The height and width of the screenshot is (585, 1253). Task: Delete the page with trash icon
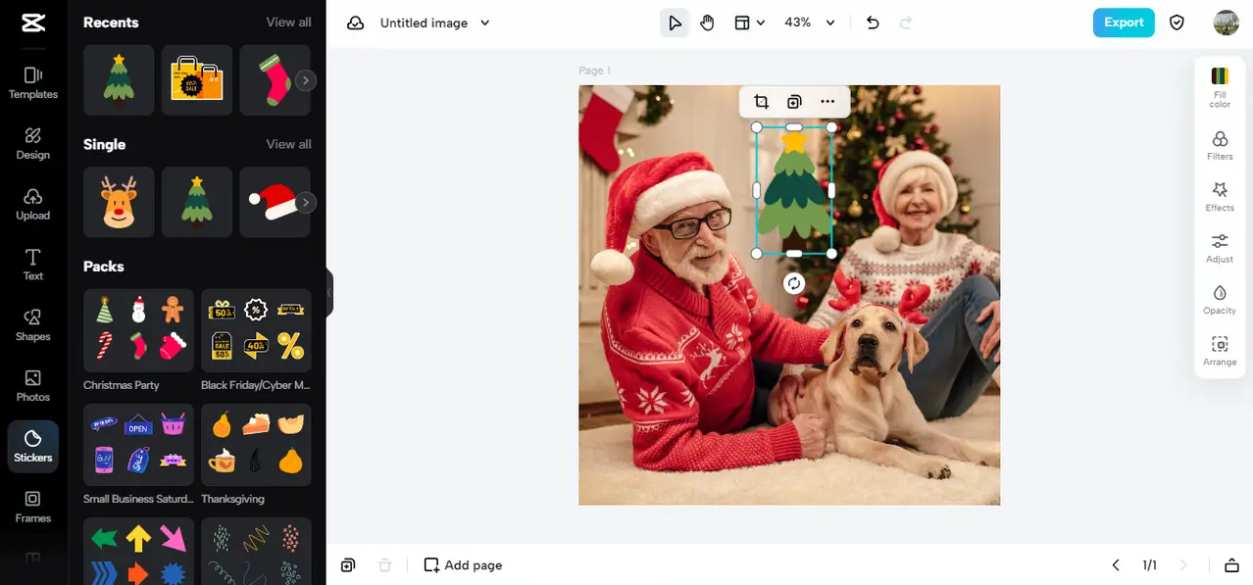tap(384, 565)
